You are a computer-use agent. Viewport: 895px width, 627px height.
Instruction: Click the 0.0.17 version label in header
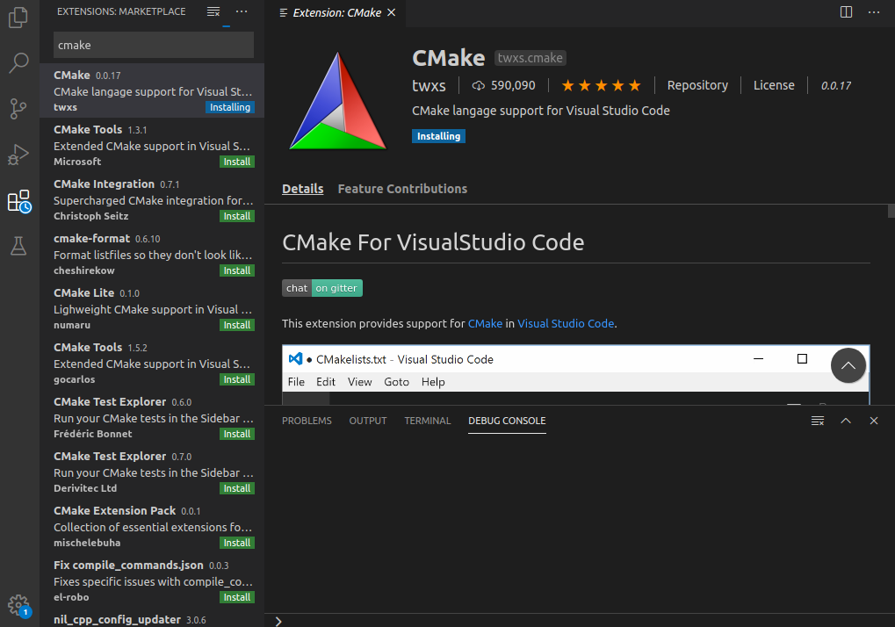[835, 85]
